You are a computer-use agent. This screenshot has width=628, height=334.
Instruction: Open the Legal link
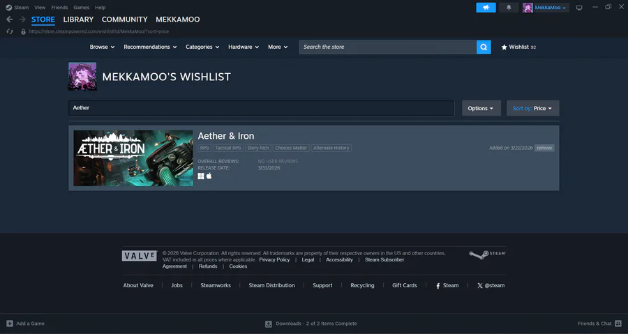[308, 260]
